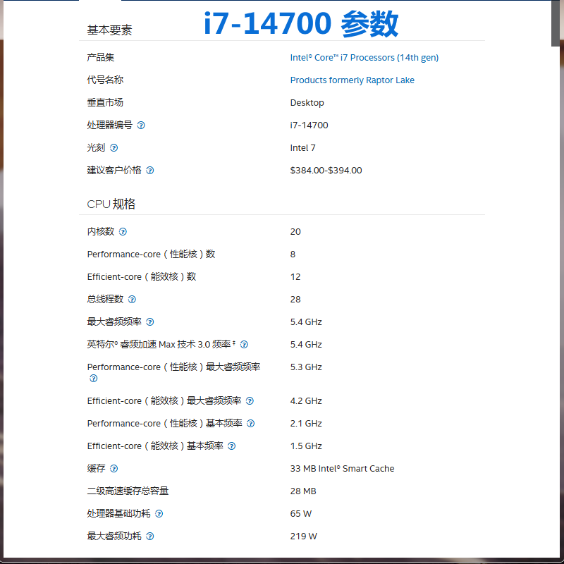Select the 4.2 GHz value
The image size is (564, 564).
coord(306,401)
